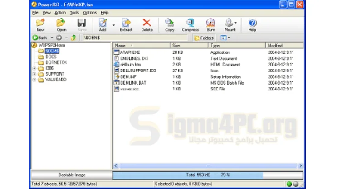The image size is (337, 189).
Task: Click the Application type cell for ATAPI.EXE
Action: click(x=220, y=52)
